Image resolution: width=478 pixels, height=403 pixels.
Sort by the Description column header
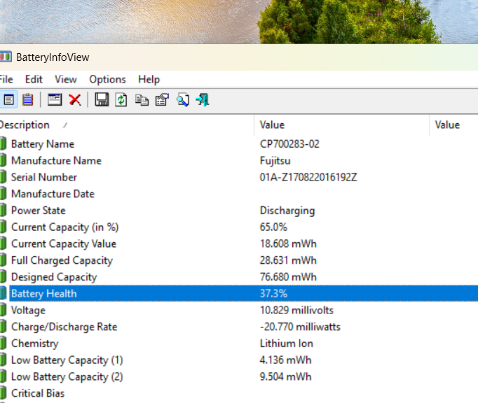point(127,125)
